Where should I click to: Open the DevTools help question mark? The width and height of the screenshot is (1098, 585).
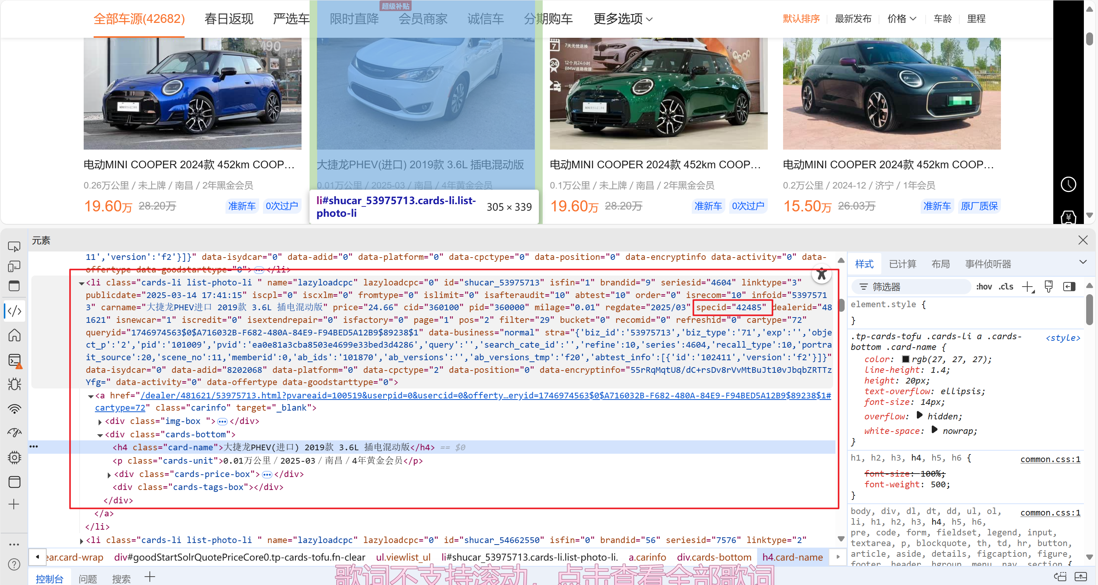(14, 564)
